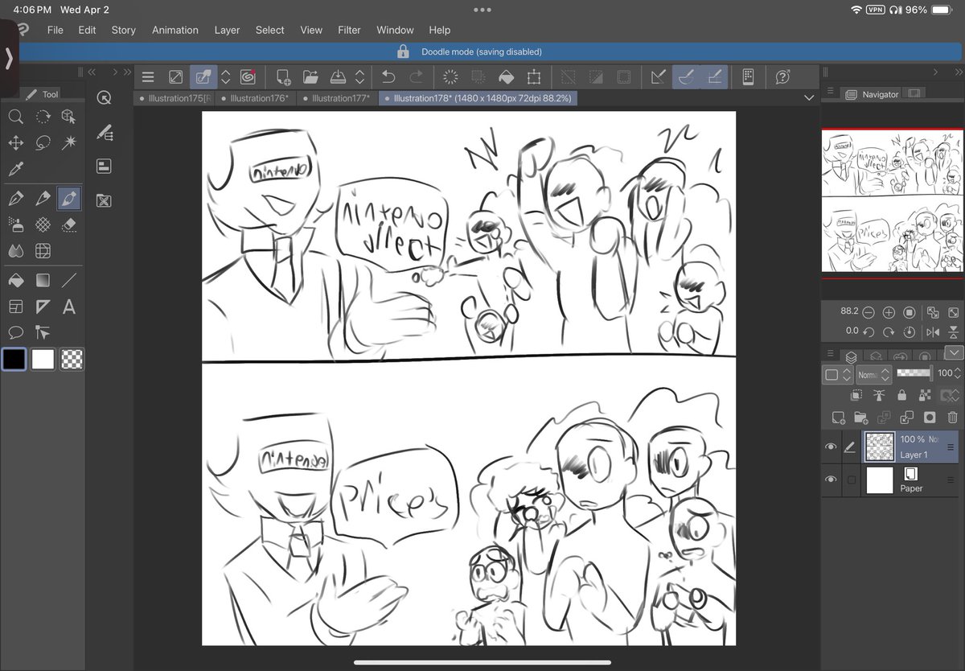Collapse the left palette dock double arrows
The height and width of the screenshot is (671, 965).
point(91,72)
